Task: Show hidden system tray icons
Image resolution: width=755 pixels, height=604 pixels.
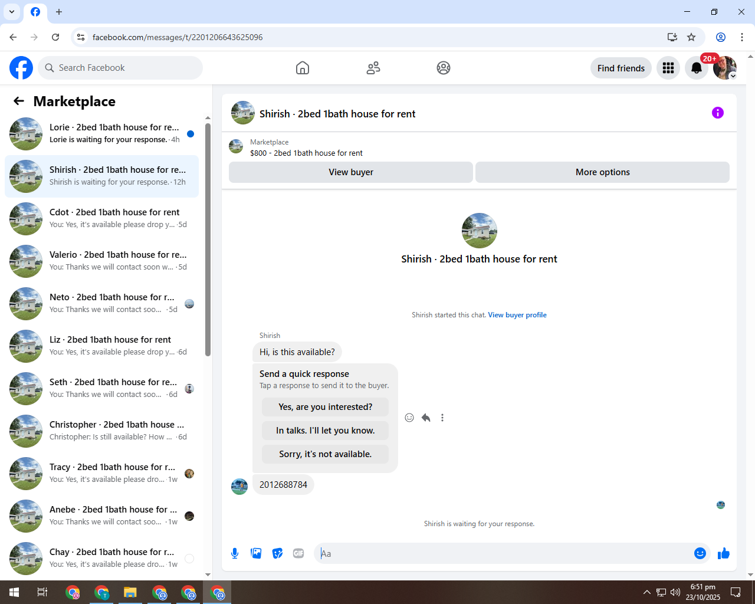Action: tap(647, 592)
